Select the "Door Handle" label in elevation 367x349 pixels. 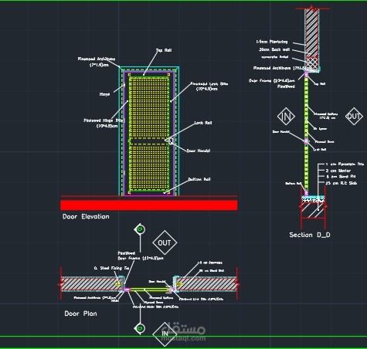tap(199, 151)
